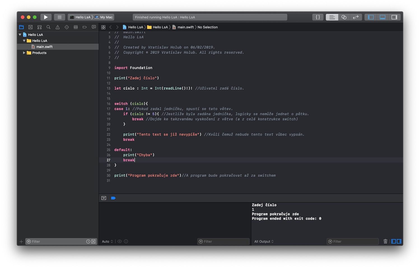Open the Project navigator tab

click(22, 27)
